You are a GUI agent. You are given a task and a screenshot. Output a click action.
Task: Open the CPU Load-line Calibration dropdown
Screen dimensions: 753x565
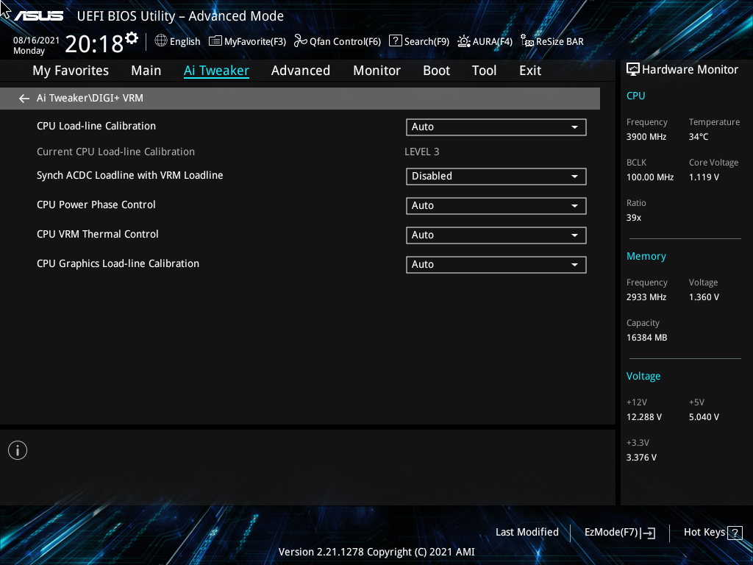[x=496, y=127]
